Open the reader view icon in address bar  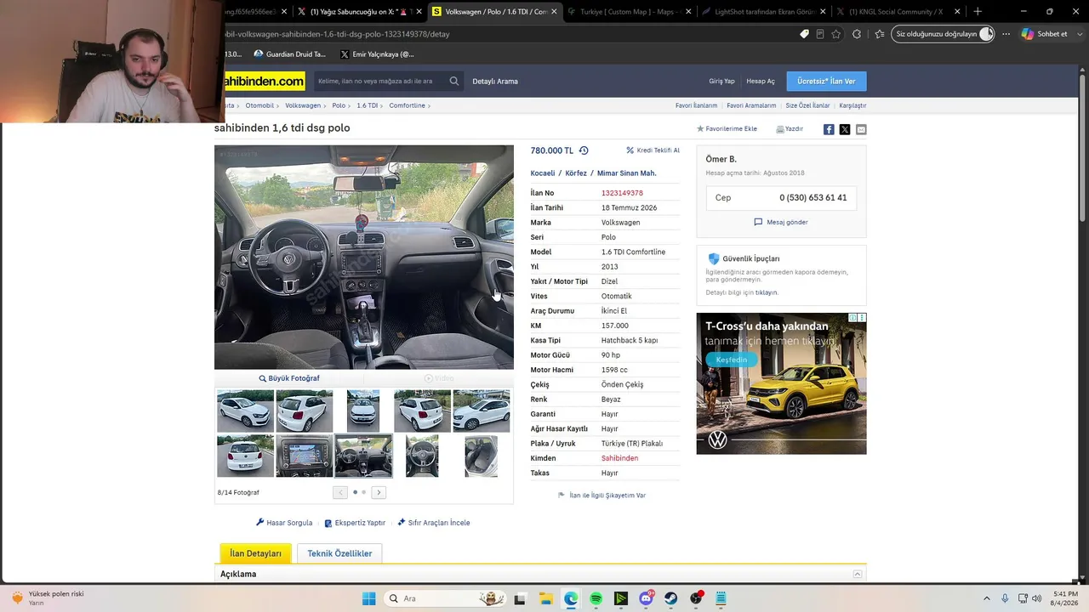point(820,34)
